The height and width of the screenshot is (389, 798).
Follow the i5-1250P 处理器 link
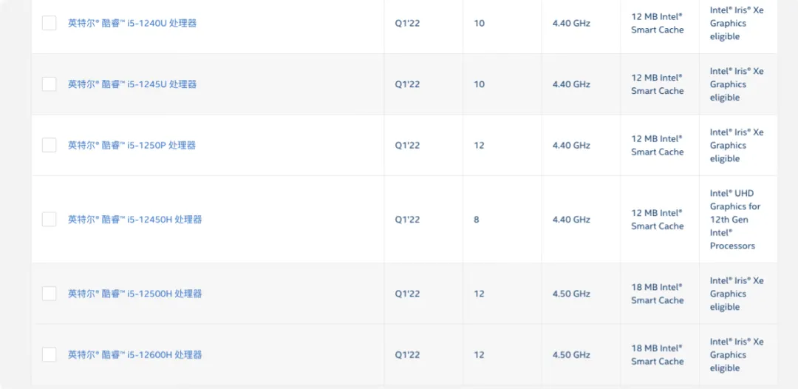[x=132, y=145]
